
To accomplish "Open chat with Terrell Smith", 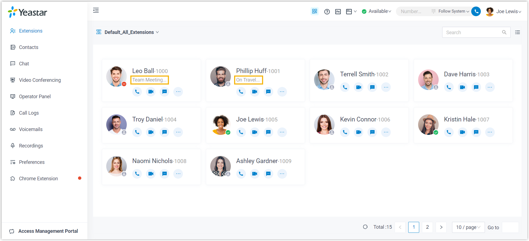I will pos(372,87).
